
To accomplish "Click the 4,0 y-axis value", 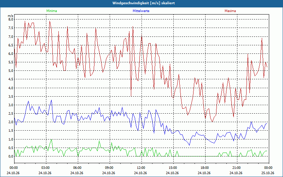I will [x=11, y=88].
